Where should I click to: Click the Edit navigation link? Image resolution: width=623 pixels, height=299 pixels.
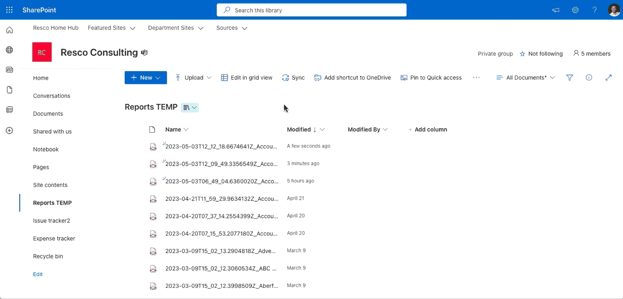(x=38, y=274)
